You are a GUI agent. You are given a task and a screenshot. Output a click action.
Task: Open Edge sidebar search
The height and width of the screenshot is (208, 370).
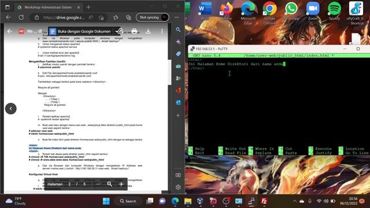point(178,29)
